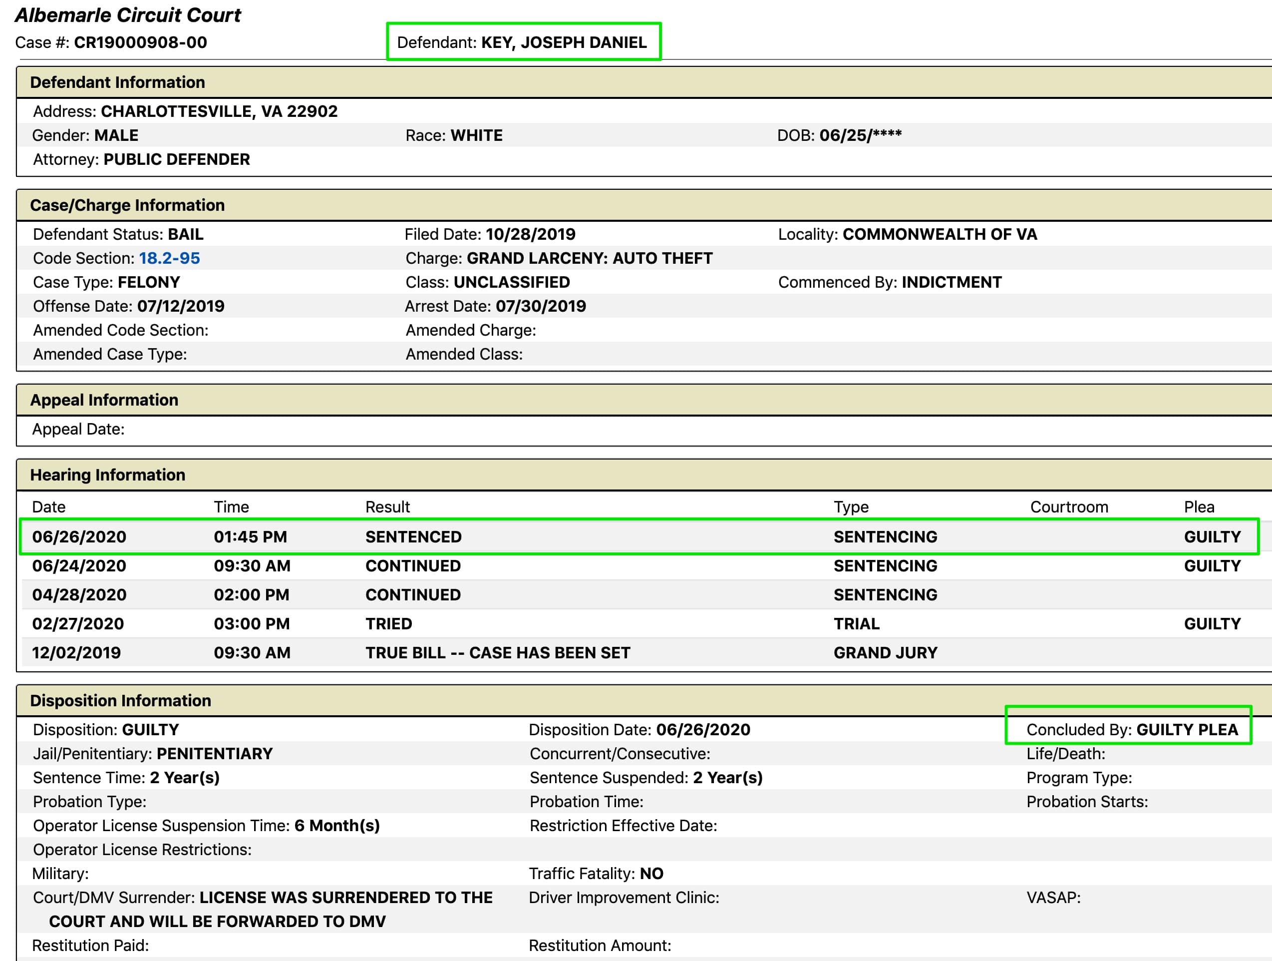The height and width of the screenshot is (961, 1272).
Task: Select charge GRAND LARCENY: AUTO THEFT
Action: 590,258
